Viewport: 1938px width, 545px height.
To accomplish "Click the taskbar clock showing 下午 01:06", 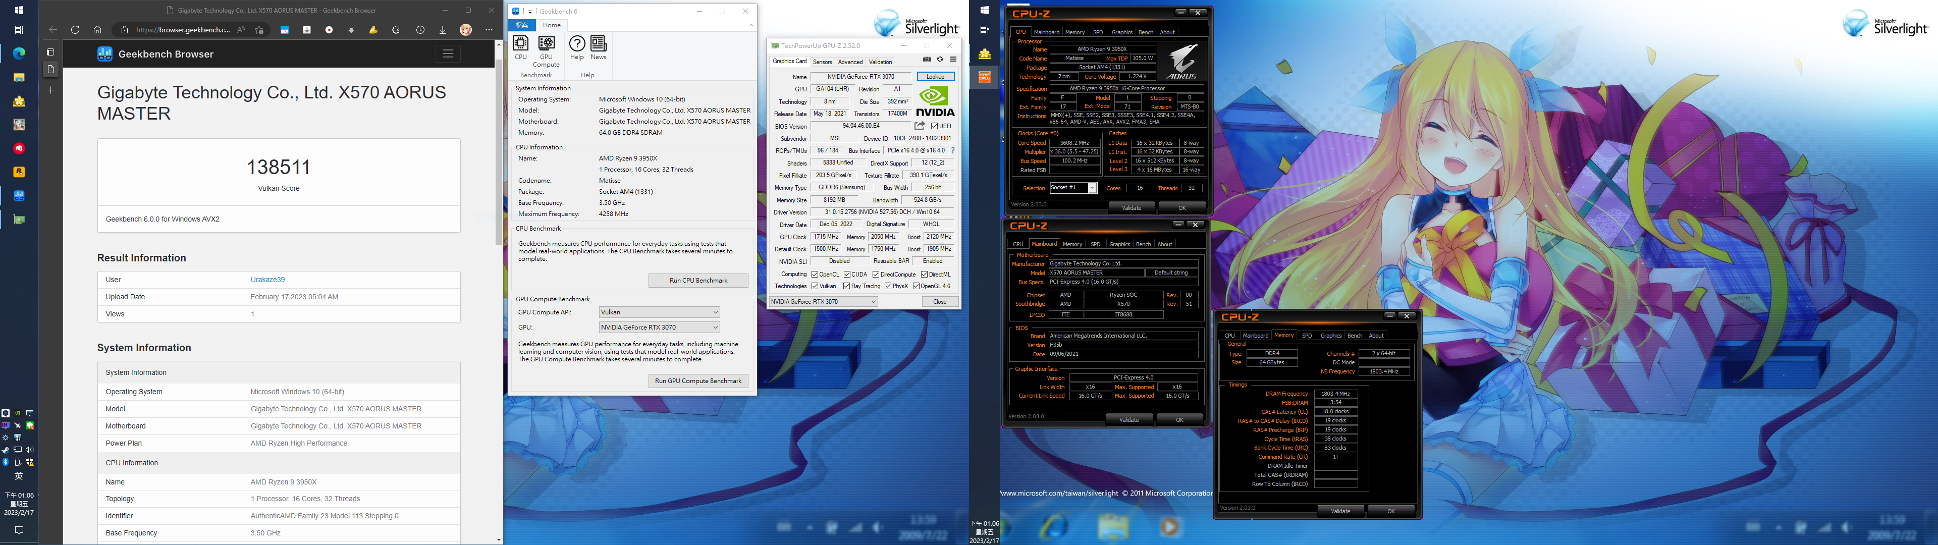I will tap(19, 504).
